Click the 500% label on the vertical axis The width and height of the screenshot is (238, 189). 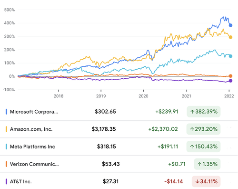(10, 10)
